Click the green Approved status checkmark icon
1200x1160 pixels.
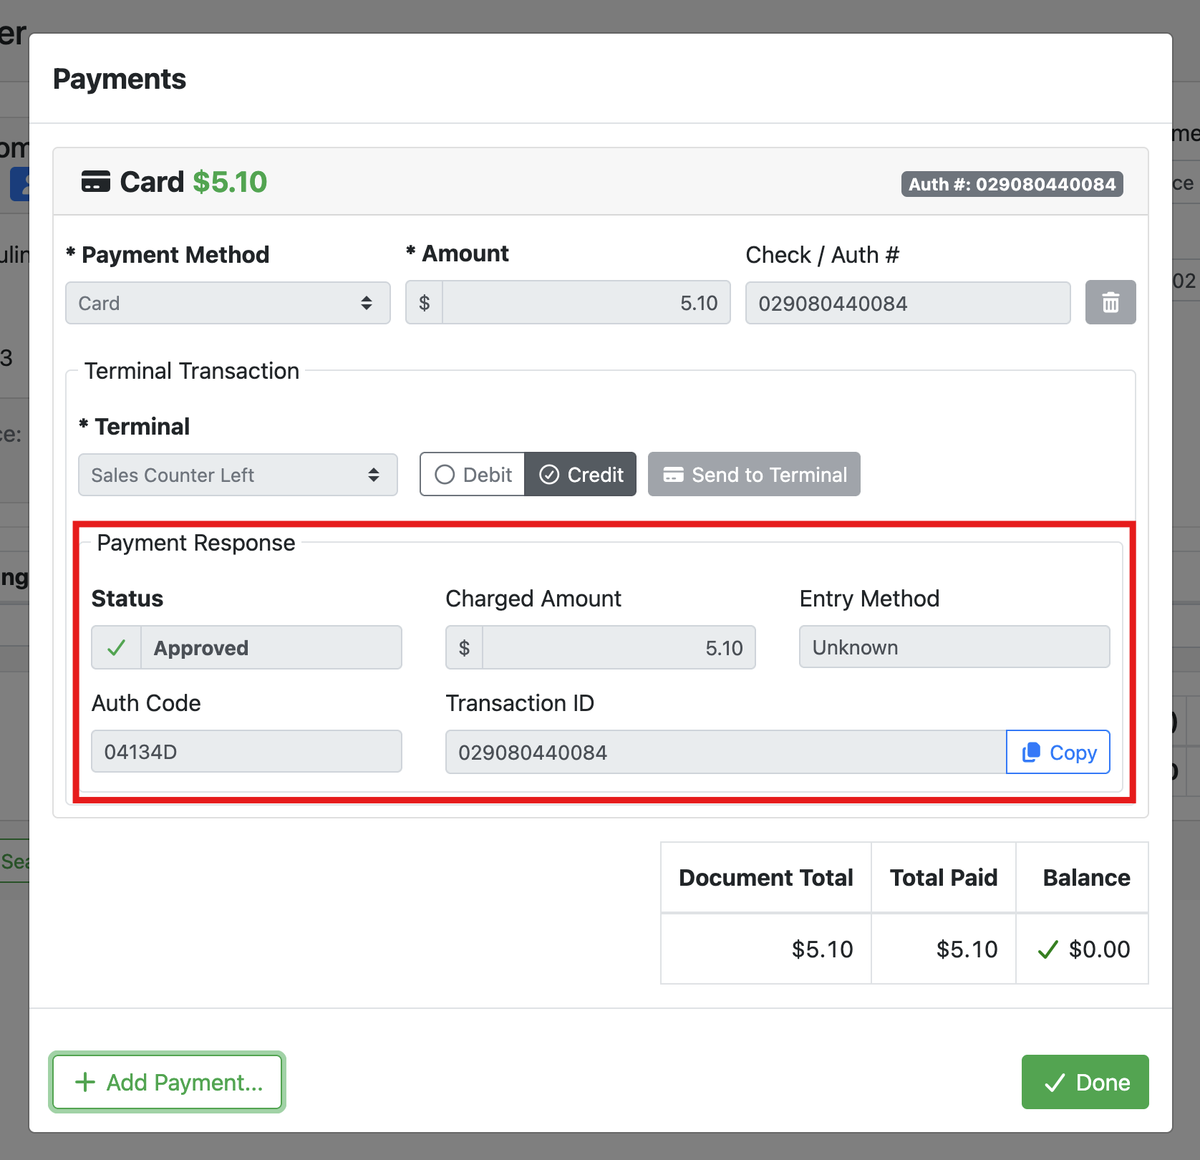(x=116, y=648)
